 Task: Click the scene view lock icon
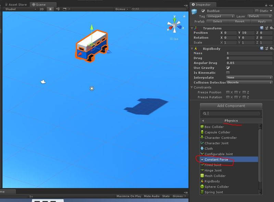(184, 16)
